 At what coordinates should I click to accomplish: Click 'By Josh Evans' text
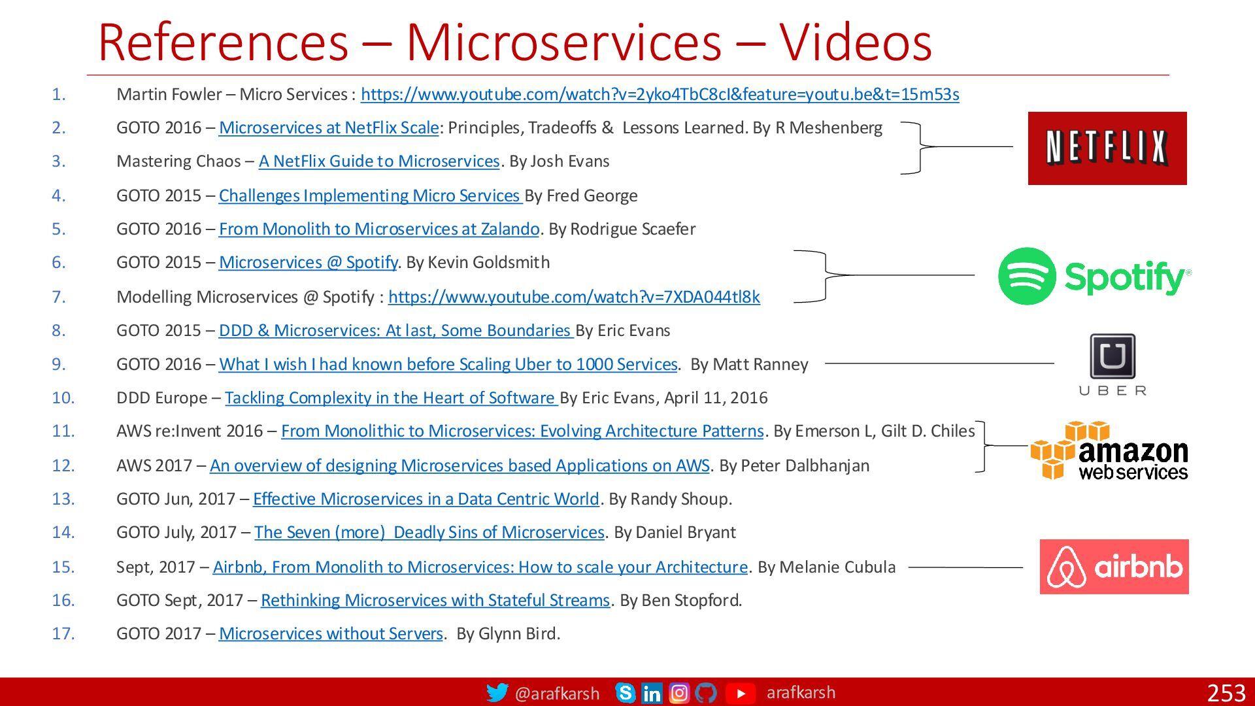coord(559,161)
